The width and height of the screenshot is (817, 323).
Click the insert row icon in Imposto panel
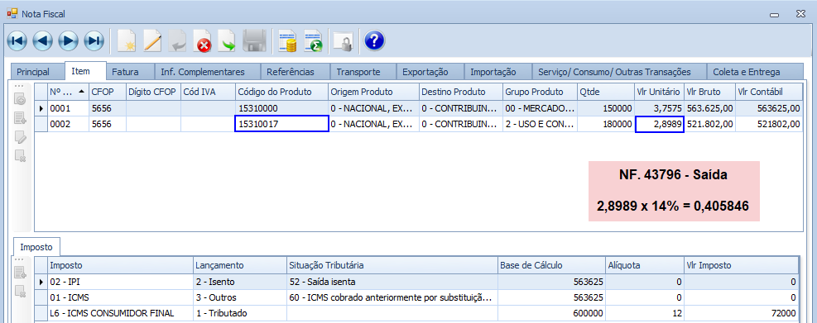pos(21,272)
